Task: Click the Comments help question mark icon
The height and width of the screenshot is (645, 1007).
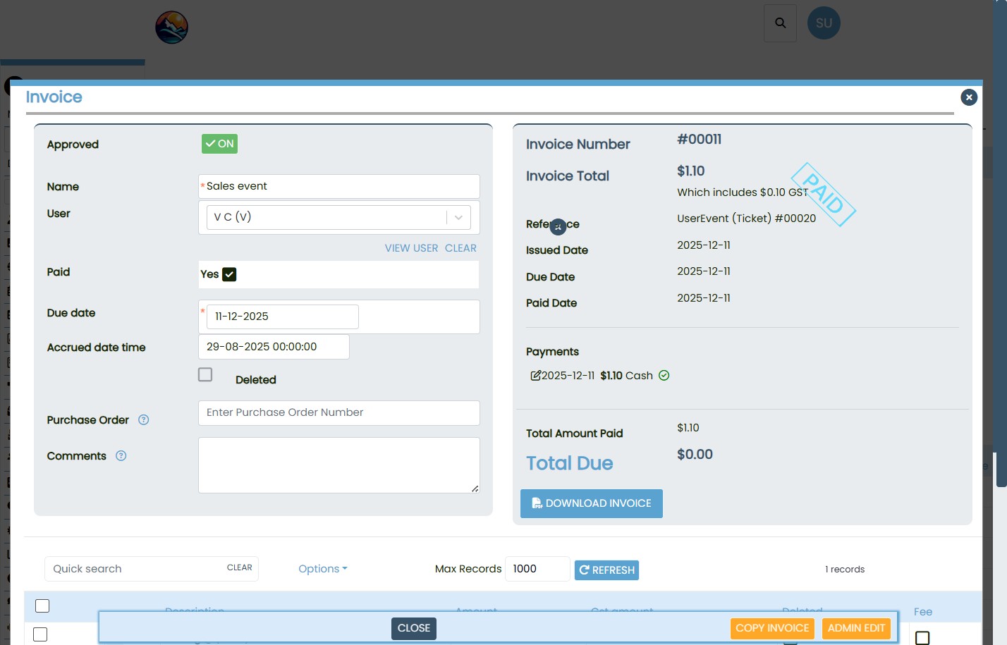Action: pyautogui.click(x=121, y=456)
